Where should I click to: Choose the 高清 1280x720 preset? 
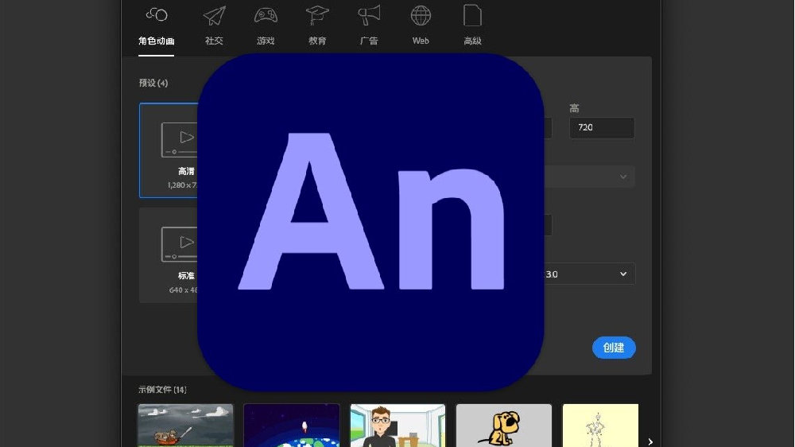pos(169,150)
